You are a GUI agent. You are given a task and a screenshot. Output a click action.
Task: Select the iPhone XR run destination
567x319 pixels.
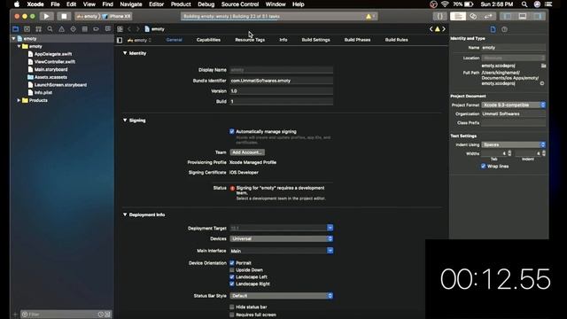point(117,16)
